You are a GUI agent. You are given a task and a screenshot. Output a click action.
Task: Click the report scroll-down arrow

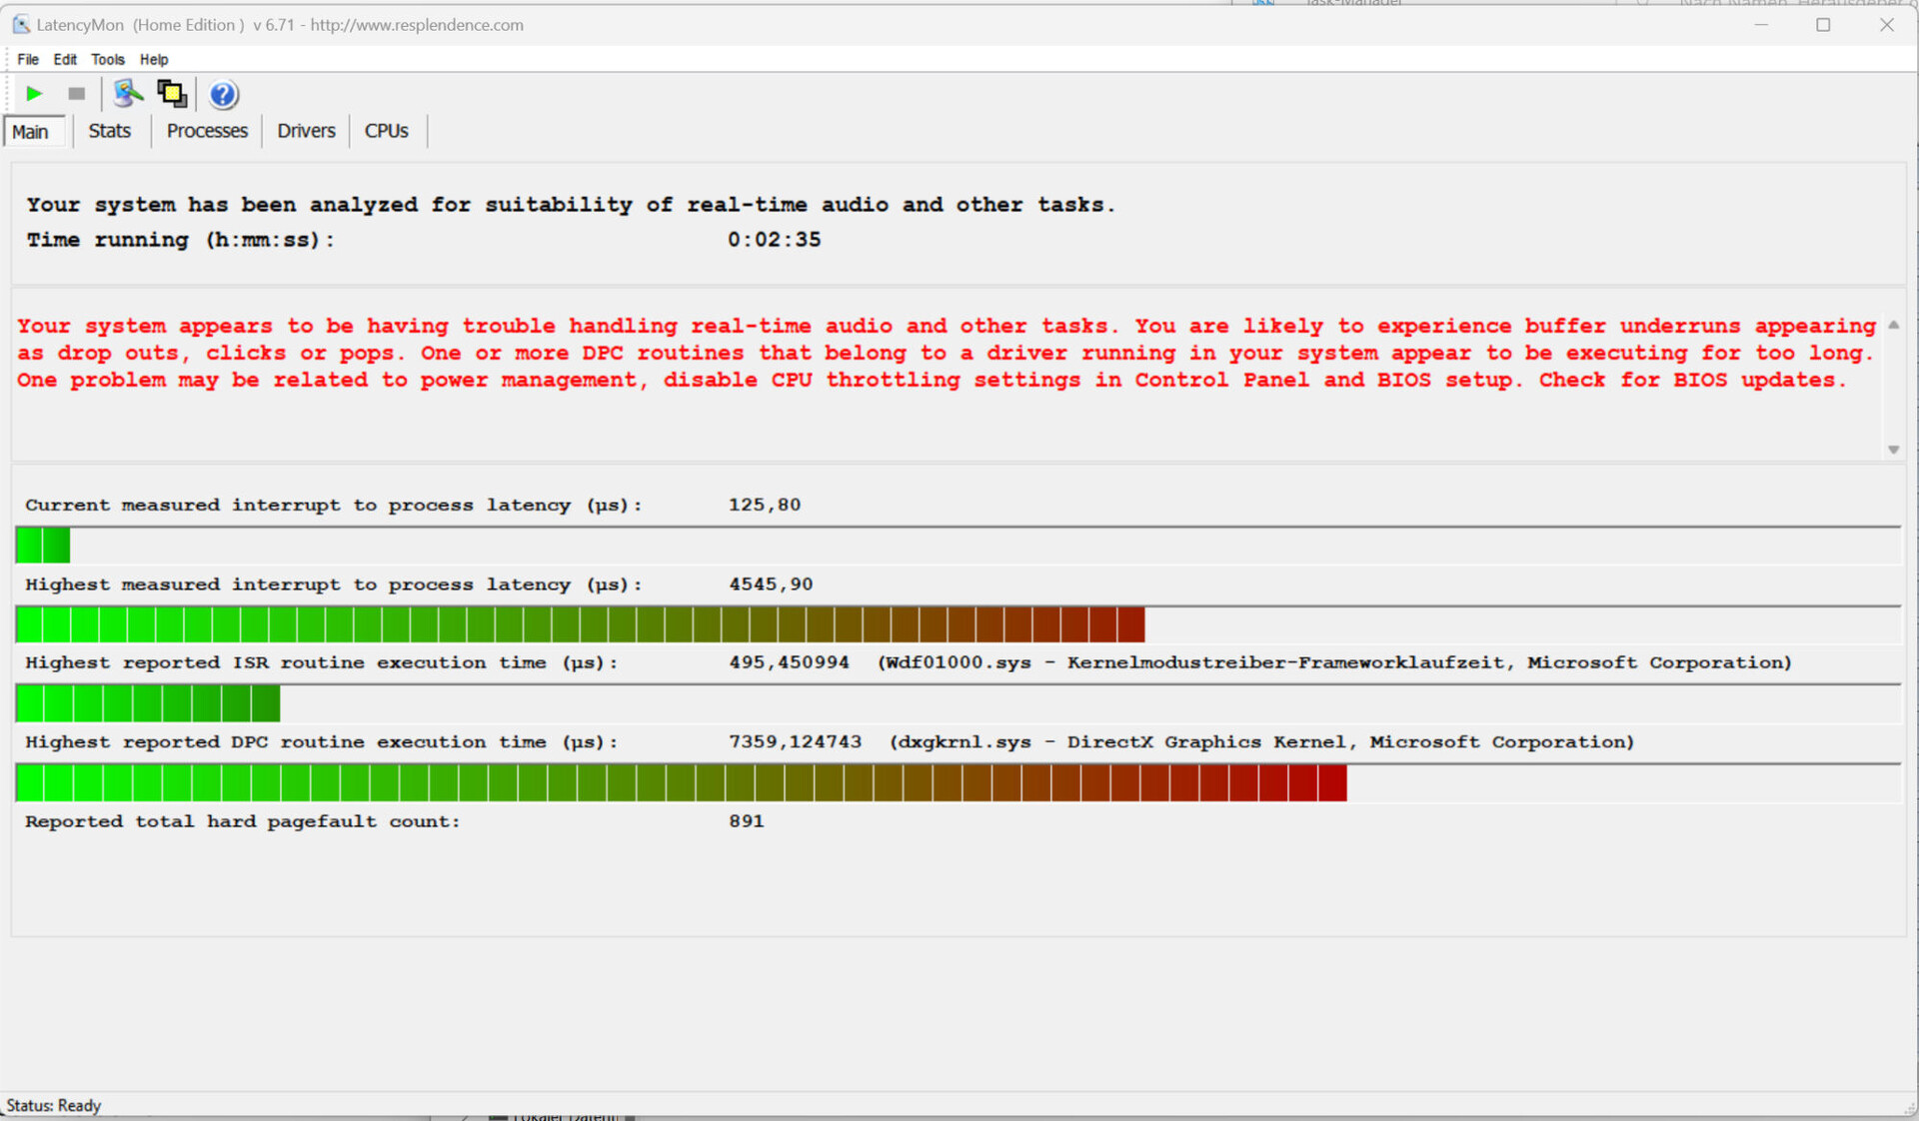point(1893,450)
